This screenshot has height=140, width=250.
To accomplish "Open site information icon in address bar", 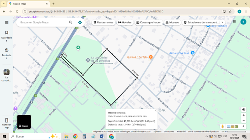I will click(x=25, y=12).
